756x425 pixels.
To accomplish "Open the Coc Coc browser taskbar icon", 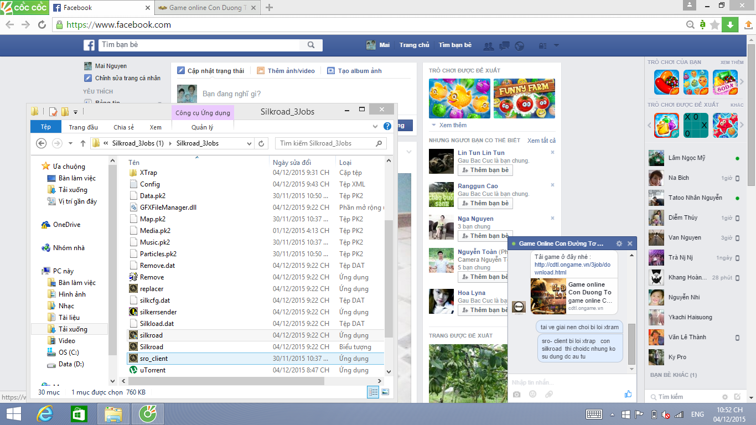I will [x=147, y=413].
